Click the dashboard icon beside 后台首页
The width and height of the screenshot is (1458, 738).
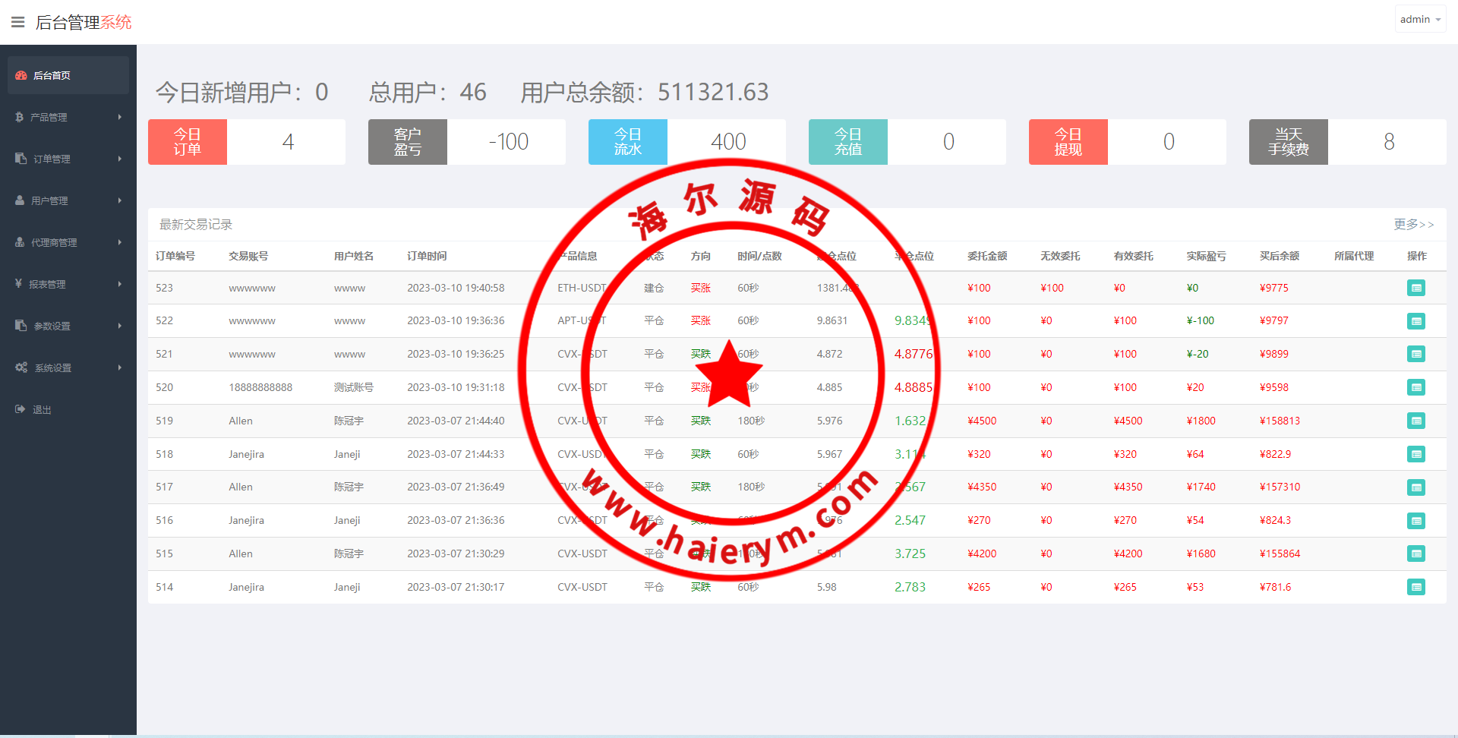21,74
